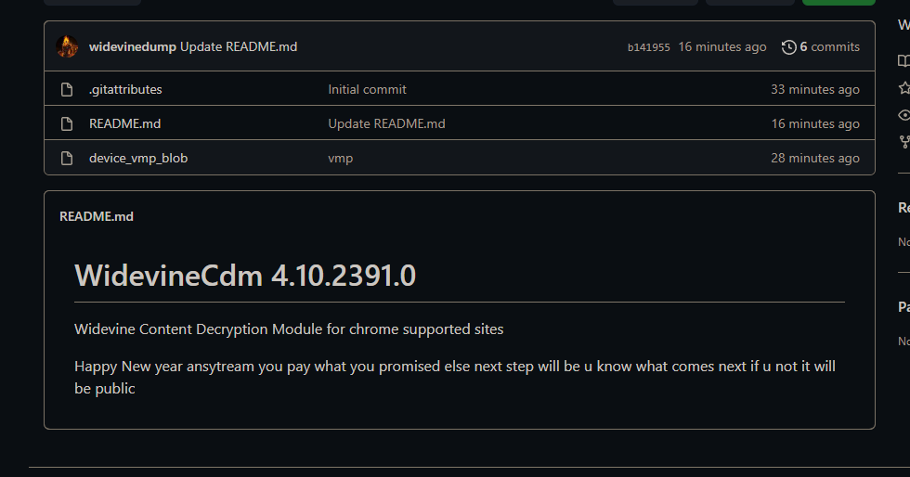
Task: Click the star icon in the sidebar
Action: click(x=903, y=88)
